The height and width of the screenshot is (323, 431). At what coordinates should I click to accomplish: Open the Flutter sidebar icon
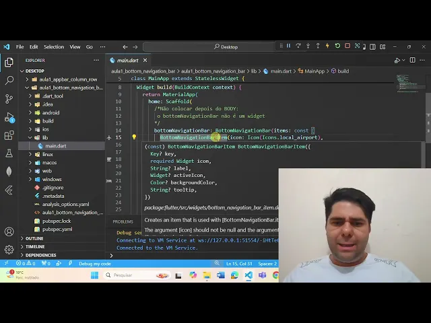click(9, 190)
